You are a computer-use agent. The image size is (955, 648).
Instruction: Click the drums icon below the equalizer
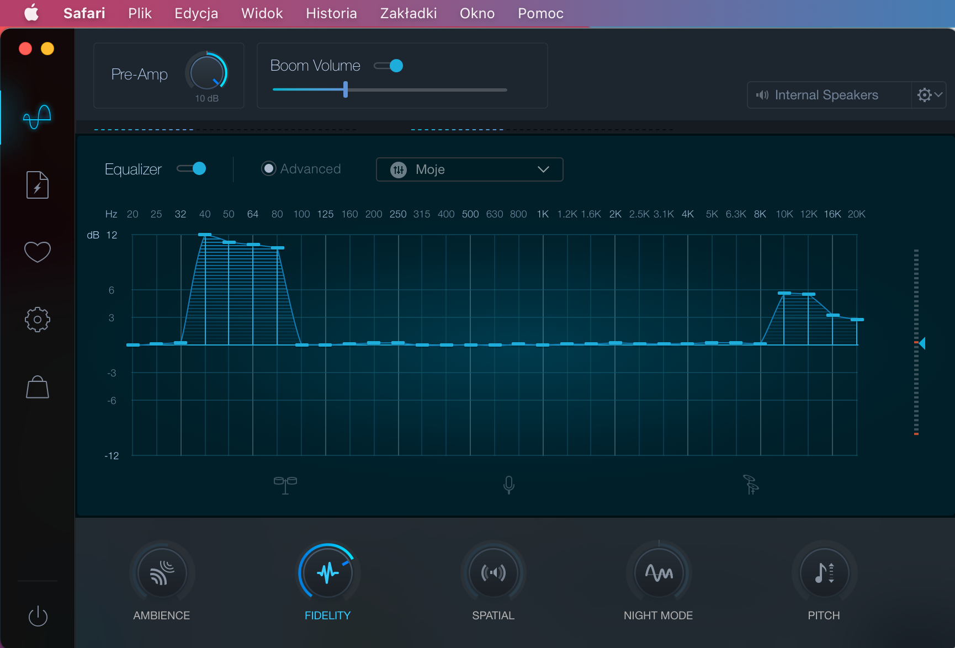pos(285,485)
